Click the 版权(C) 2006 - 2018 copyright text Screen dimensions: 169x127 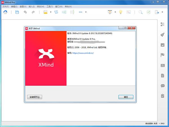pos(87,47)
